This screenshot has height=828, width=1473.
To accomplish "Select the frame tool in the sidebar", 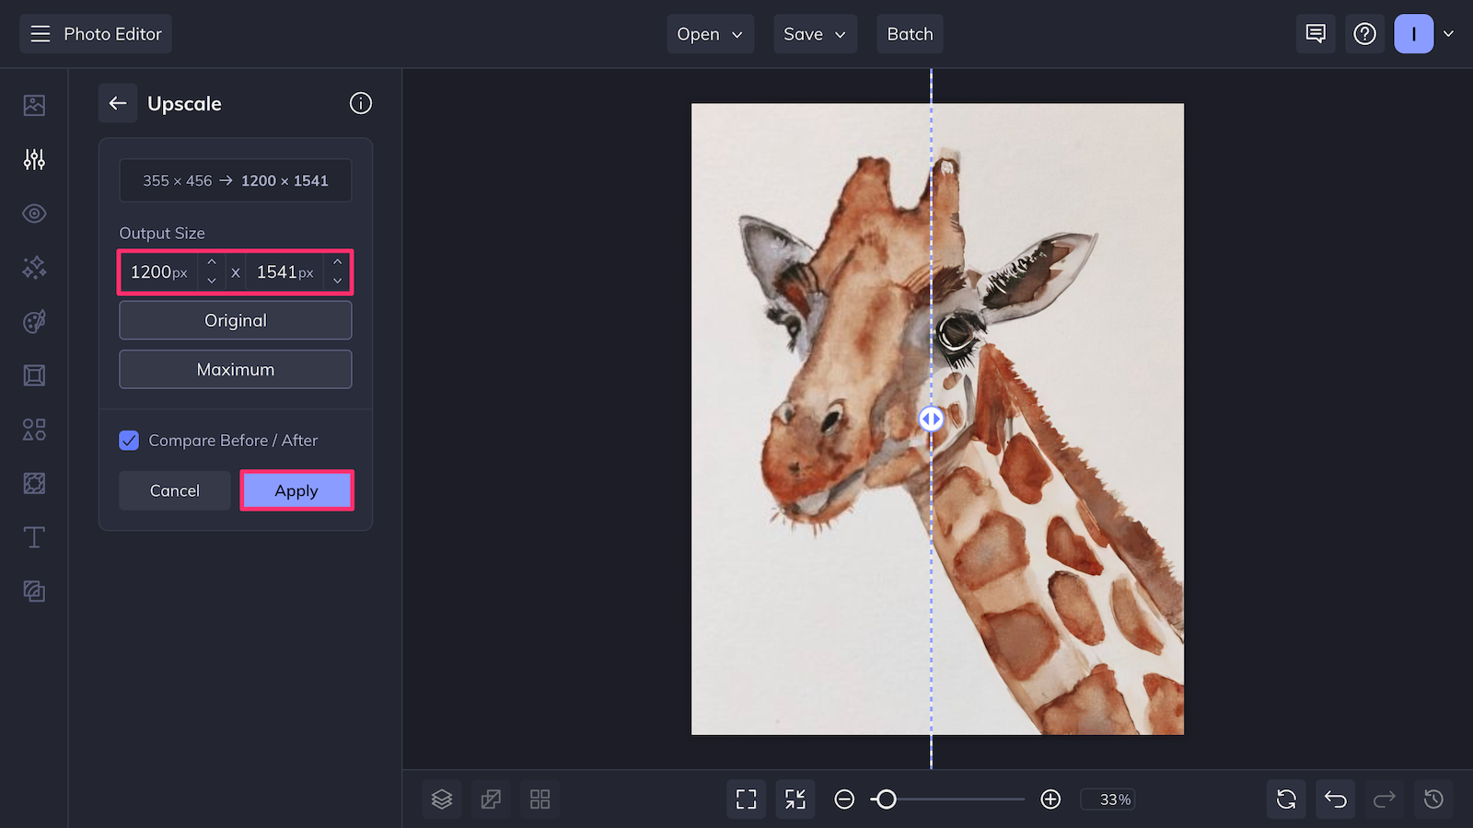I will [34, 374].
